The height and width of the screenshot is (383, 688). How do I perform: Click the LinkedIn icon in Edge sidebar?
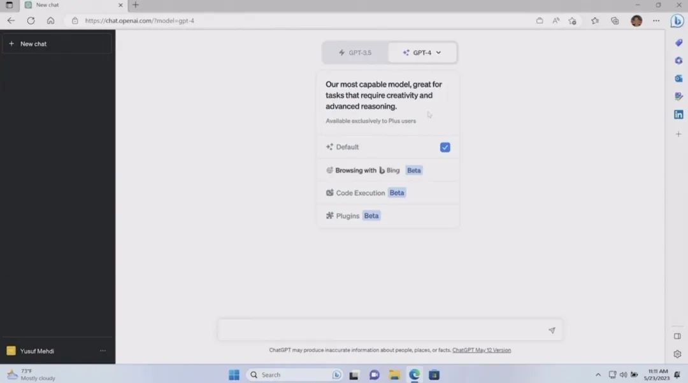[x=678, y=115]
